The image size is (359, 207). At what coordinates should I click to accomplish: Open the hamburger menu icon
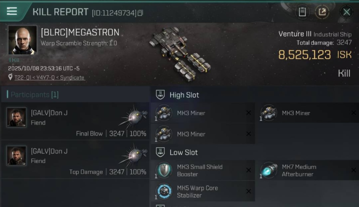point(12,12)
